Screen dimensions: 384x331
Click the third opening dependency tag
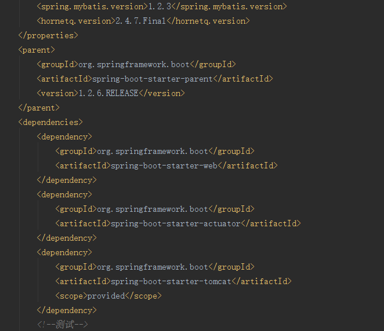(64, 252)
